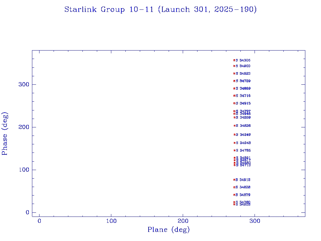Click the S 34669 satellite label

243,88
